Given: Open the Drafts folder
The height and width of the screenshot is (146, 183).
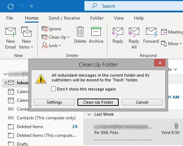Looking at the screenshot, I should click(18, 144).
